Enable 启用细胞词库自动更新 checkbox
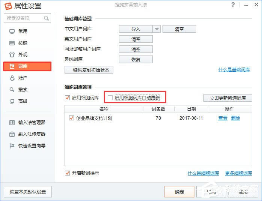This screenshot has width=262, height=201. coord(110,98)
